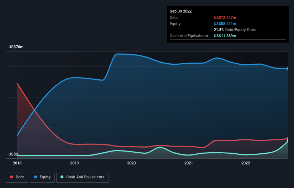Screen dimensions: 294x188
Task: Click the teal Cash endpoint marker
Action: click(288, 141)
